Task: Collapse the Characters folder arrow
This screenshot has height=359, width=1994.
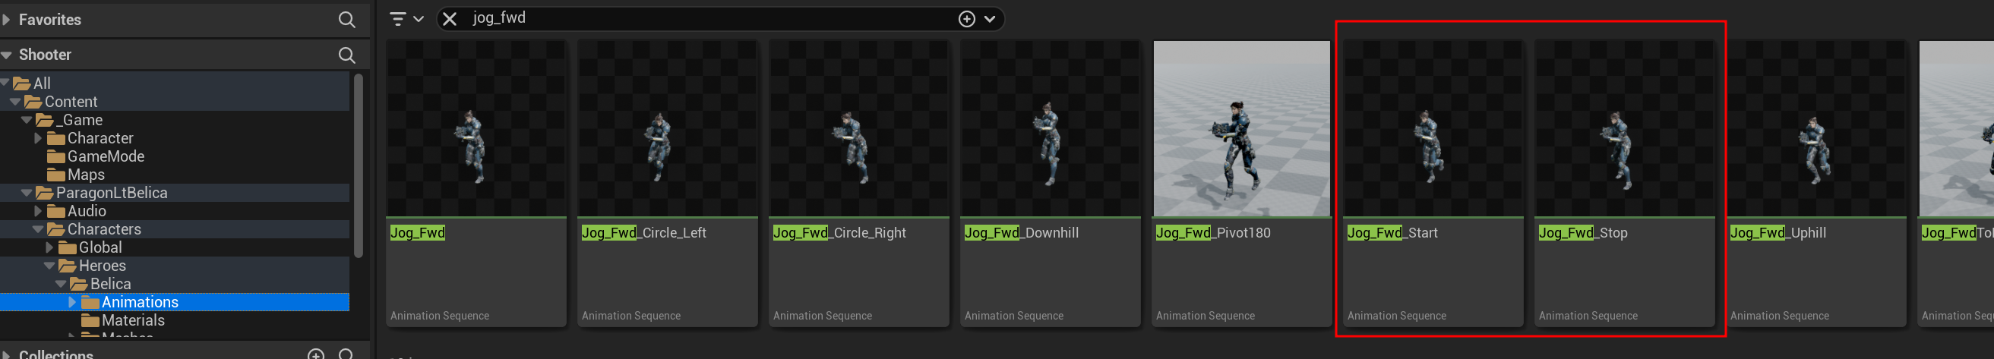Action: click(39, 229)
